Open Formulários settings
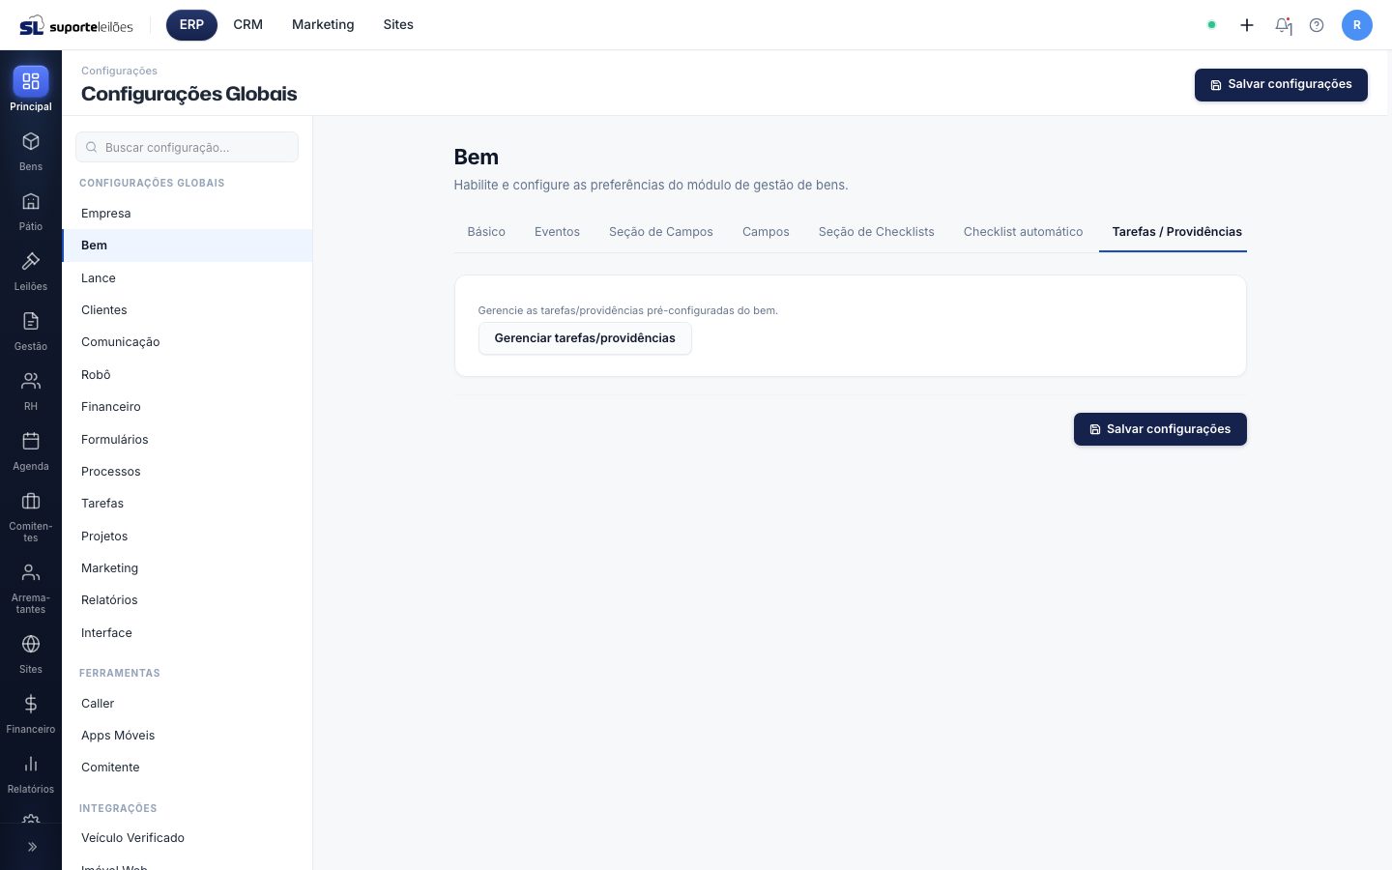1392x870 pixels. tap(188, 440)
